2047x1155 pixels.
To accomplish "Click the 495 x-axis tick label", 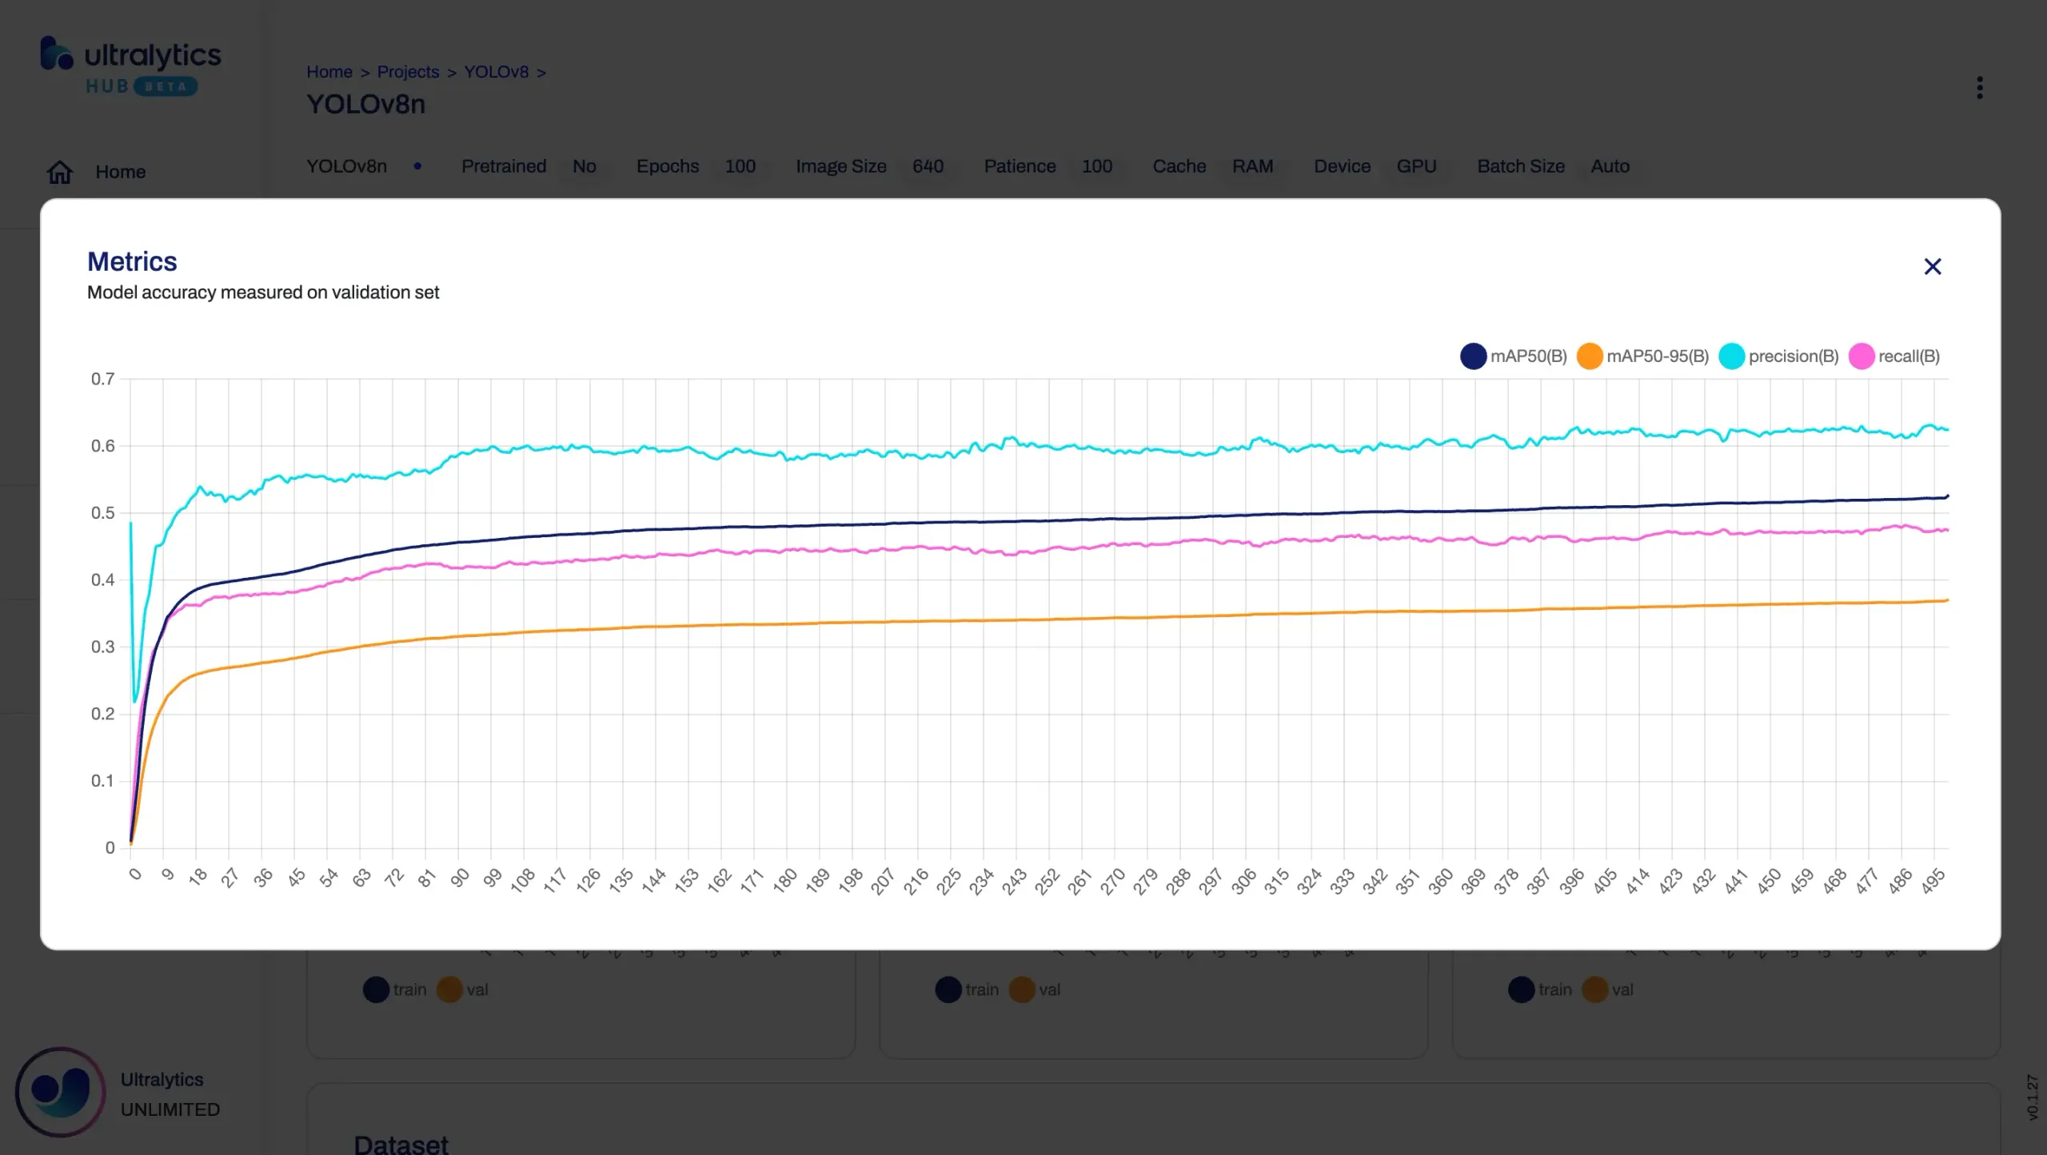I will (x=1933, y=881).
